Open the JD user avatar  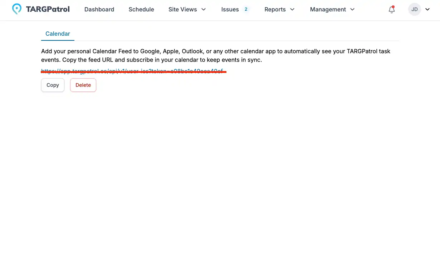415,9
